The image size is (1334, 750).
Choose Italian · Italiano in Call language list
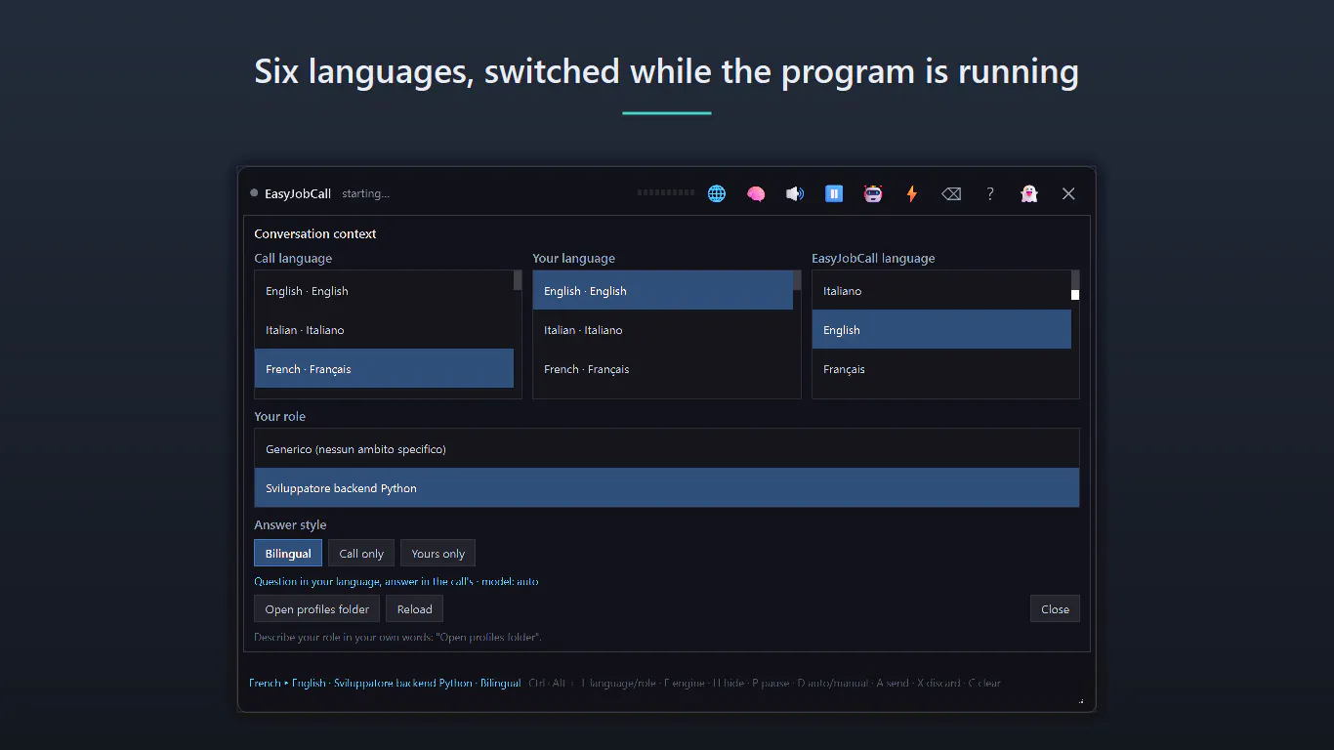(384, 330)
